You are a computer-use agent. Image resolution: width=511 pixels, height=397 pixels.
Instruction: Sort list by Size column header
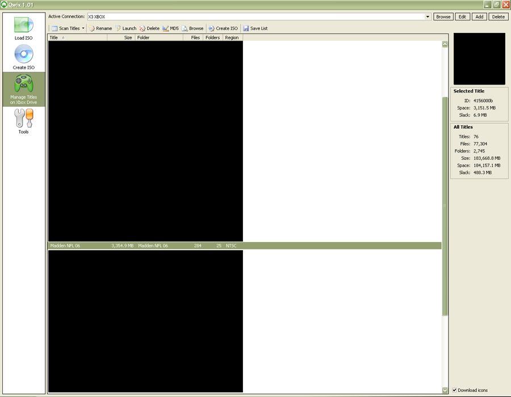coord(120,37)
